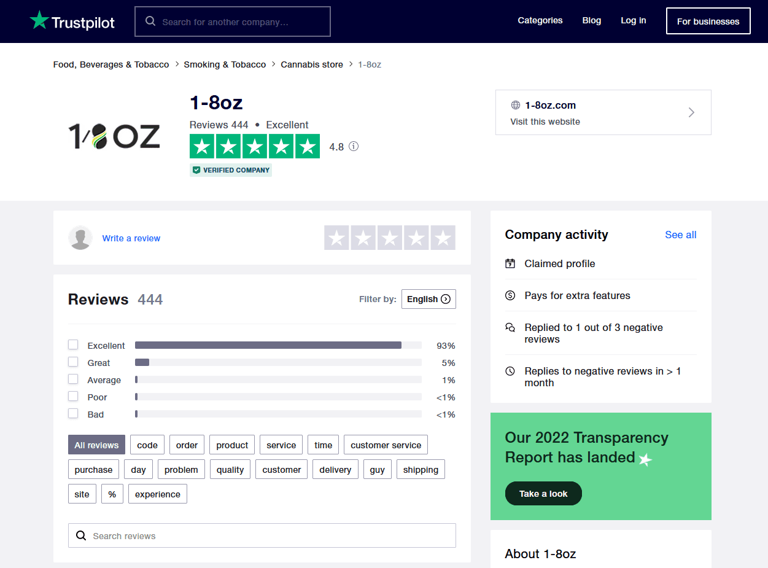Check the Excellent rating filter checkbox
Image resolution: width=768 pixels, height=568 pixels.
pos(73,345)
